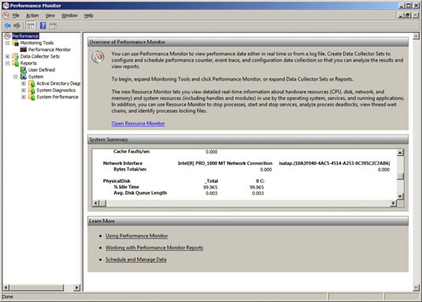This screenshot has height=302, width=422.
Task: Click the Learn More section header
Action: click(x=248, y=221)
